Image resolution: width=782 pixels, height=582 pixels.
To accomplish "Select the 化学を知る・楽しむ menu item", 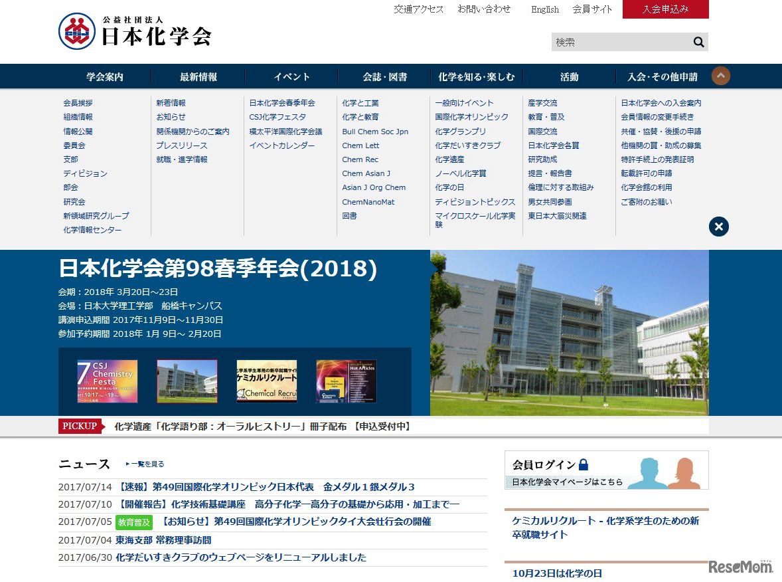I will coord(475,76).
